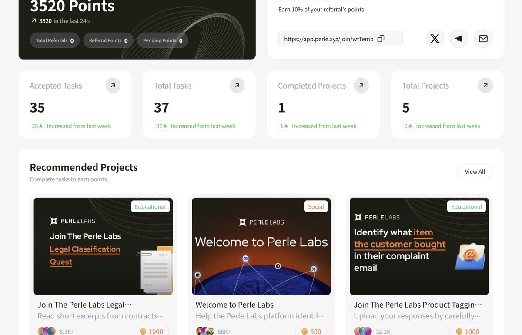
Task: Click the Recommended Projects heading
Action: coord(84,167)
